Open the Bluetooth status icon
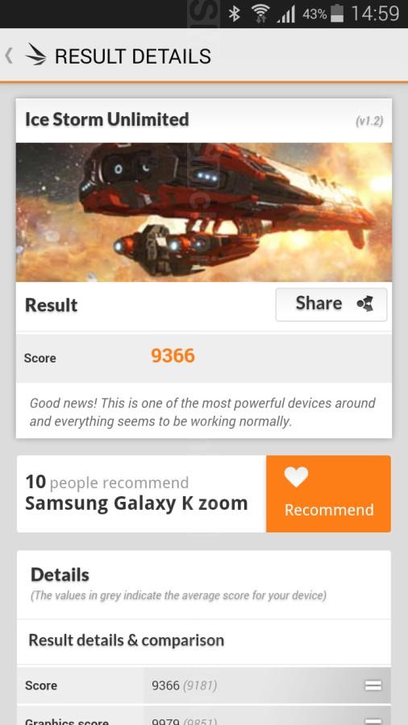Viewport: 408px width, 725px height. pos(235,14)
